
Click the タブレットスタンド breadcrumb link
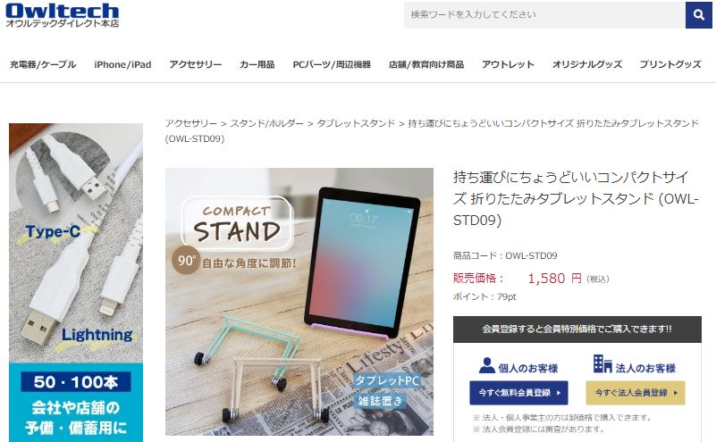pos(356,123)
